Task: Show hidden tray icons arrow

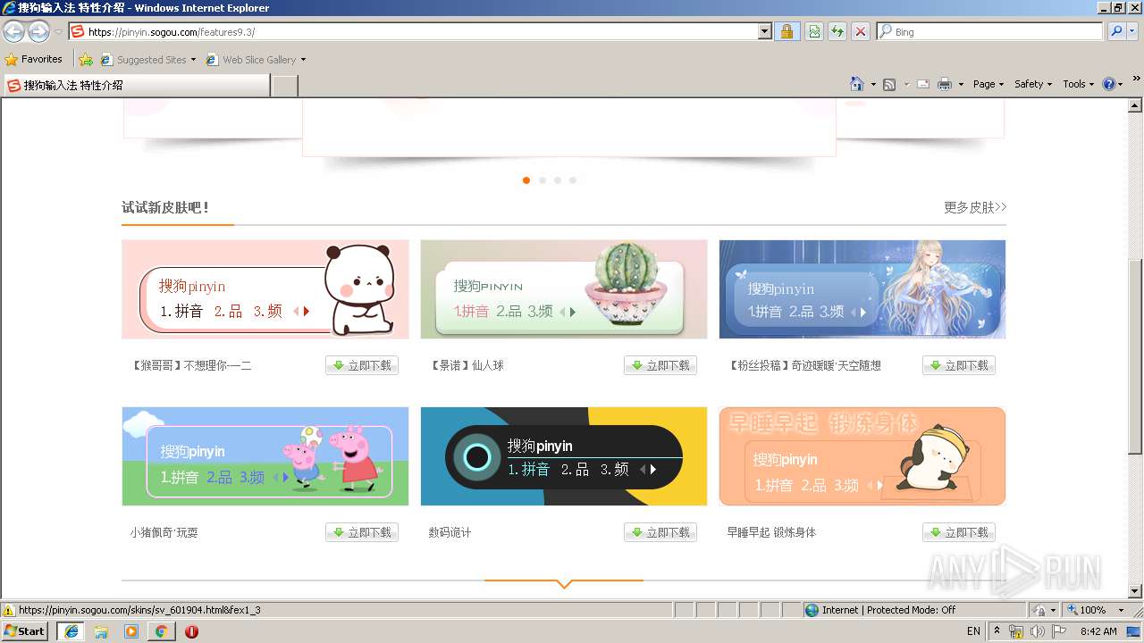Action: coord(997,631)
